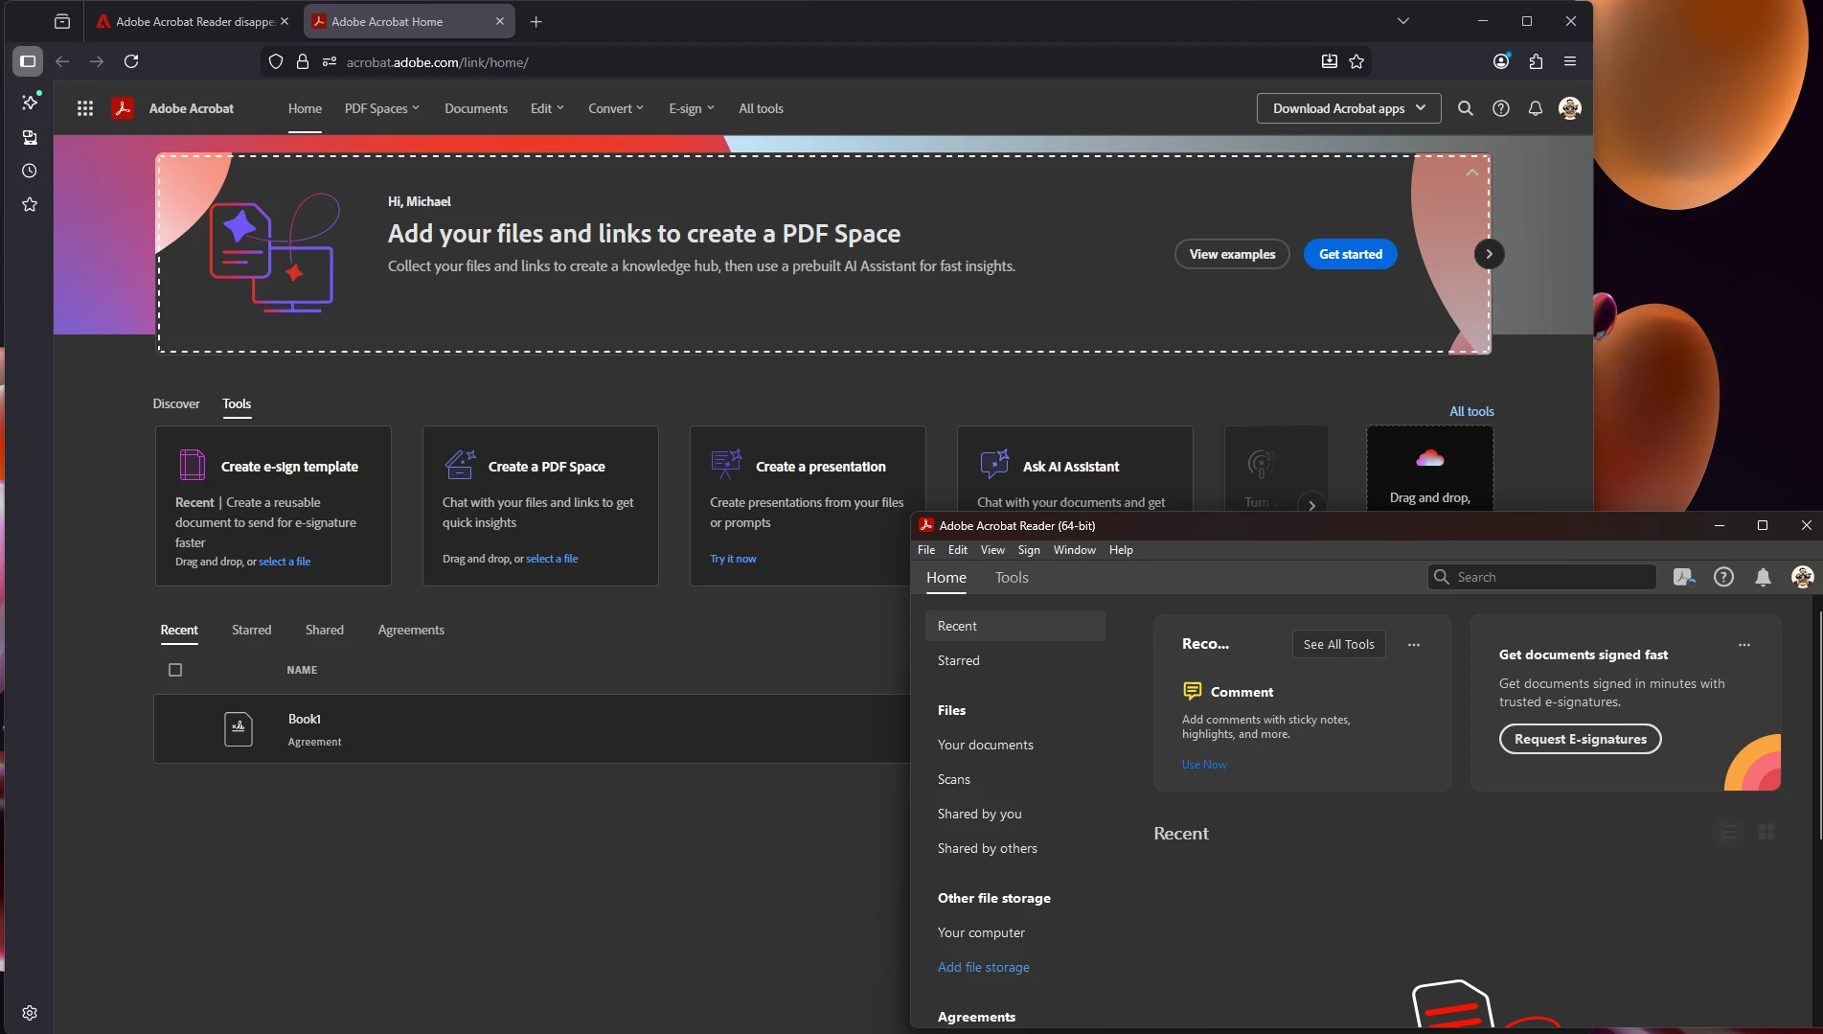Viewport: 1823px width, 1034px height.
Task: Go back in browser history
Action: point(62,61)
